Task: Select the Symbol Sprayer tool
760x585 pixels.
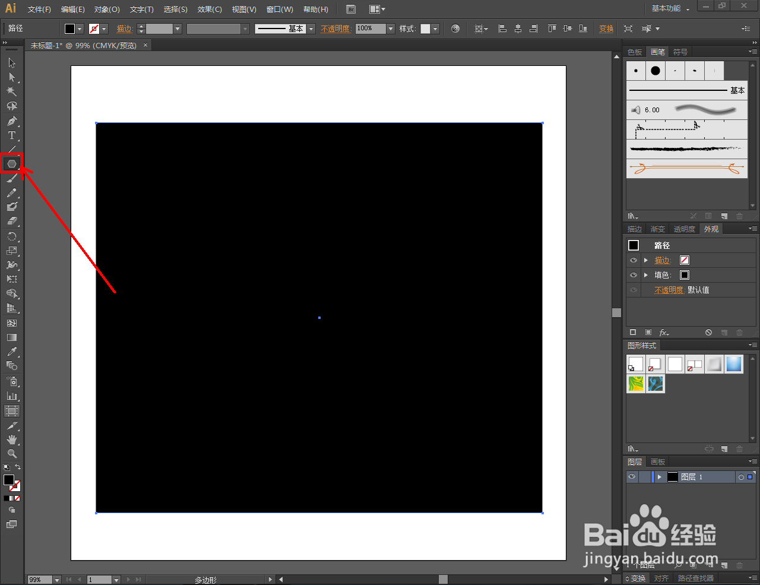Action: (12, 381)
